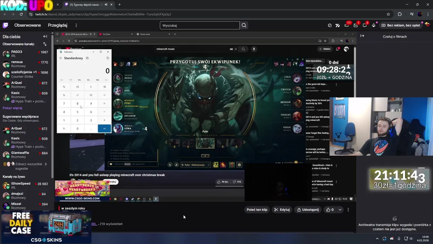This screenshot has width=433, height=244.
Task: Open szelioficjalnie +1 channel entry
Action: pyautogui.click(x=25, y=74)
